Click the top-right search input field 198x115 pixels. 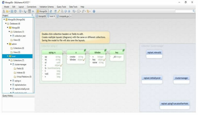pyautogui.click(x=184, y=11)
